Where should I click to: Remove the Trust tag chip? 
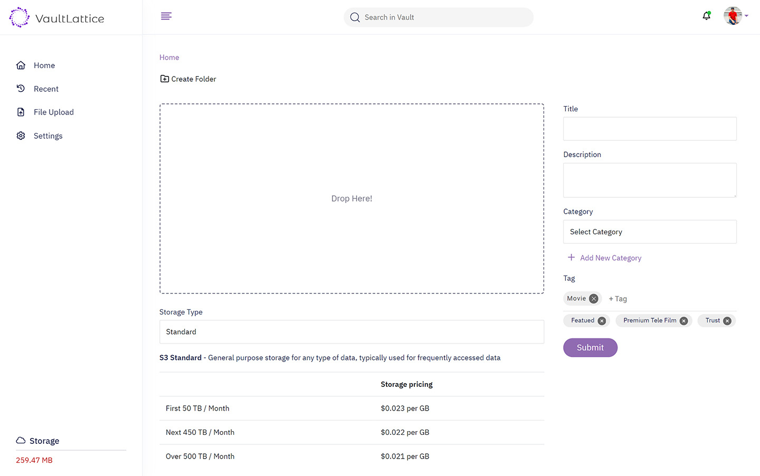pos(727,321)
